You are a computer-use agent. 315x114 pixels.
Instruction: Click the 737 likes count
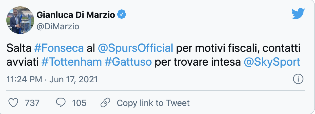(x=32, y=103)
